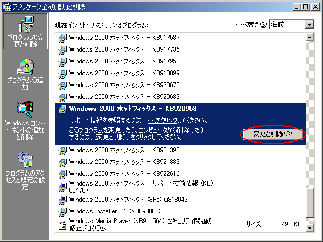The image size is (323, 242).
Task: Click the icon beside hotfix KB920958
Action: tap(62, 109)
